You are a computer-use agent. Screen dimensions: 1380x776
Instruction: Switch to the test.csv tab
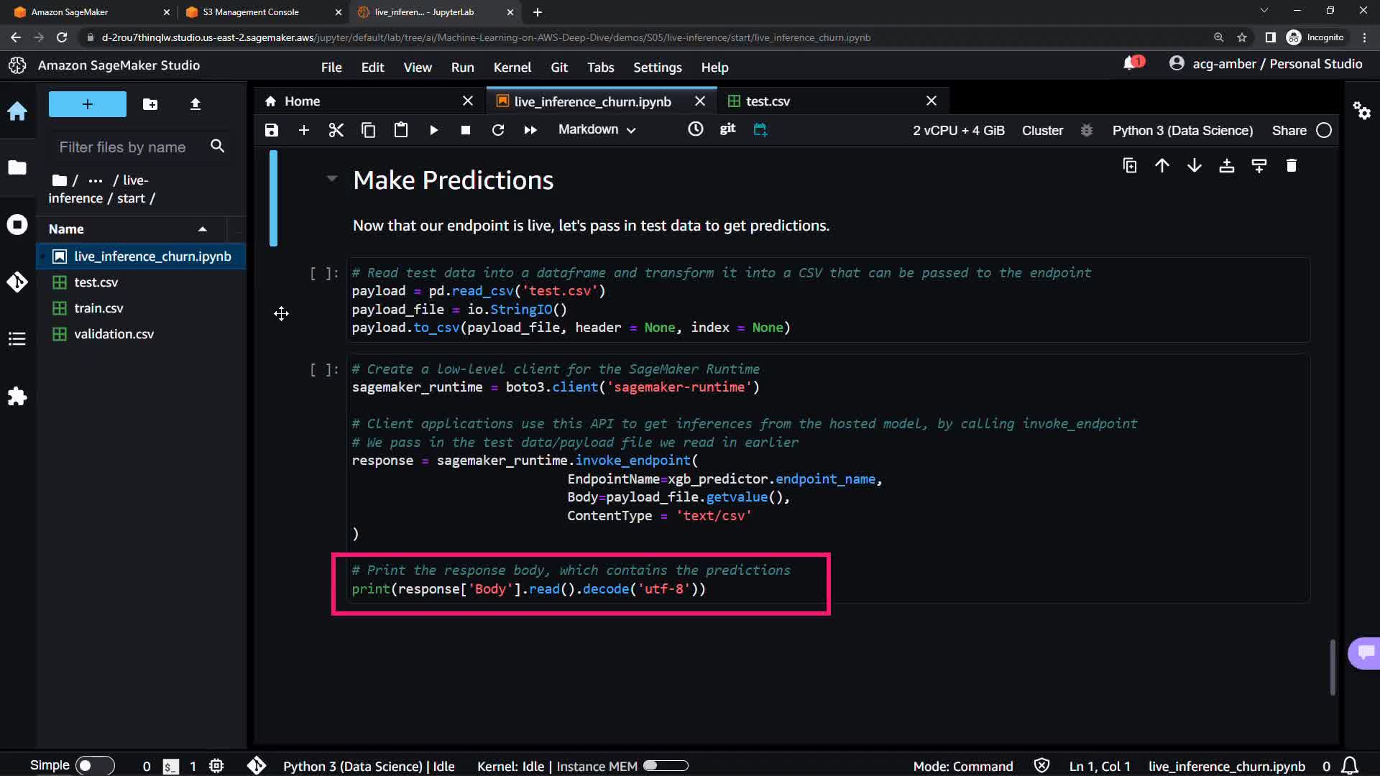[x=767, y=101]
